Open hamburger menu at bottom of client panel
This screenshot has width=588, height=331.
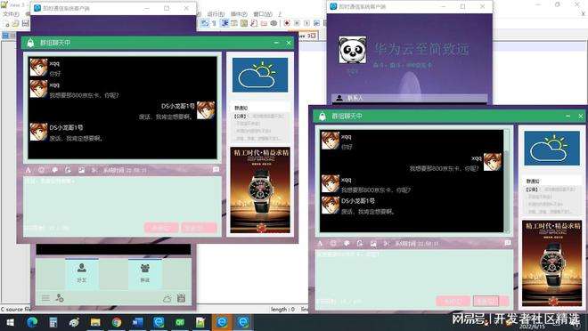(45, 298)
